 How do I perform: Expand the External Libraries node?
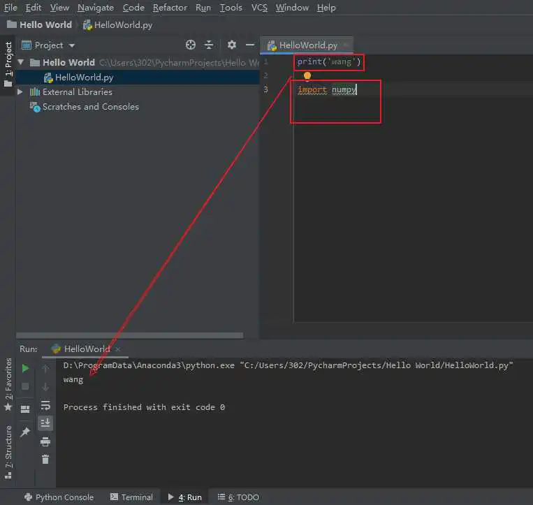(x=20, y=92)
